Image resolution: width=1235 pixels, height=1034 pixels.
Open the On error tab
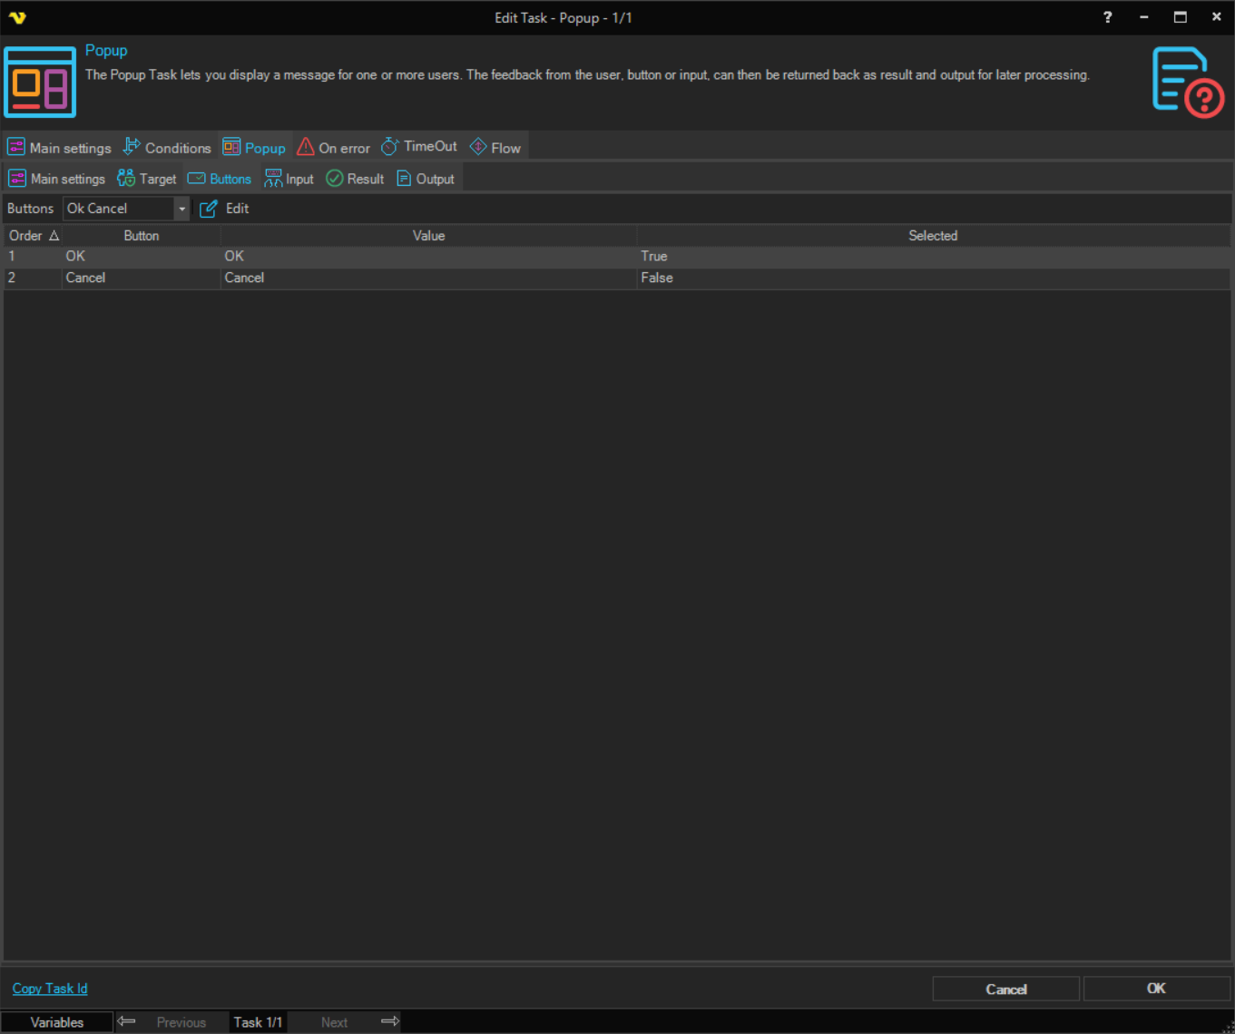coord(334,148)
